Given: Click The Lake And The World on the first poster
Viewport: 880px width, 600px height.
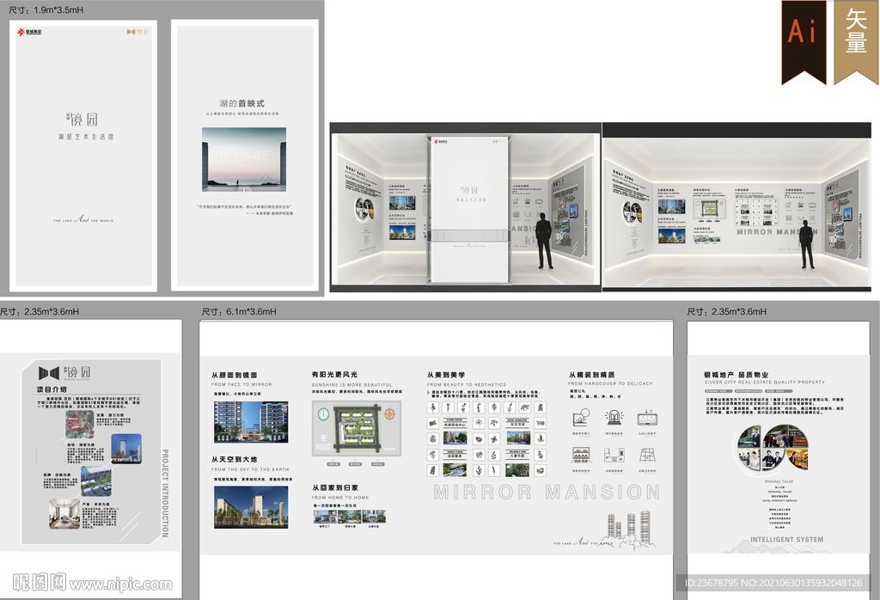Looking at the screenshot, I should pos(83,219).
